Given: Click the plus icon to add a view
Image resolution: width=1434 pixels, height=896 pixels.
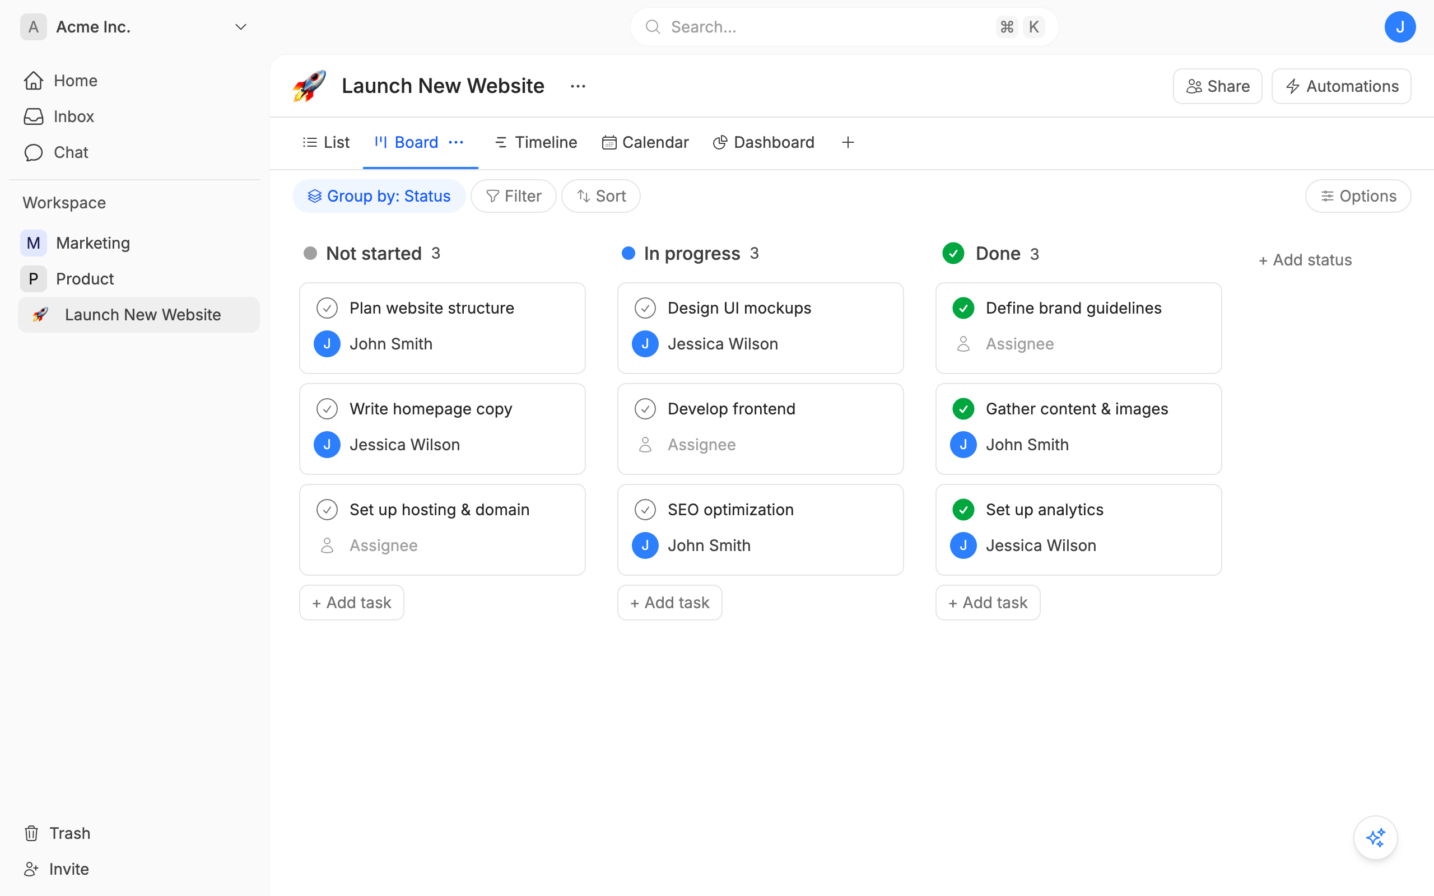Looking at the screenshot, I should point(848,142).
